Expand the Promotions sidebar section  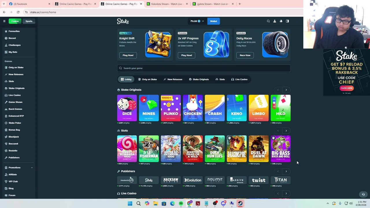(x=32, y=168)
